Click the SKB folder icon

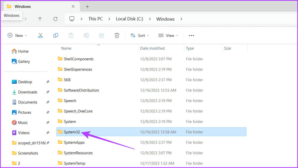(x=60, y=80)
